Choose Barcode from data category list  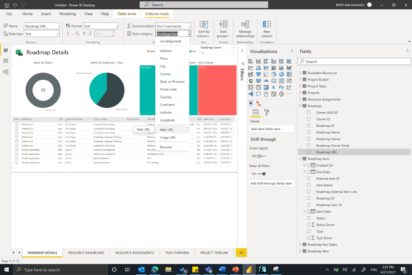coord(173,147)
